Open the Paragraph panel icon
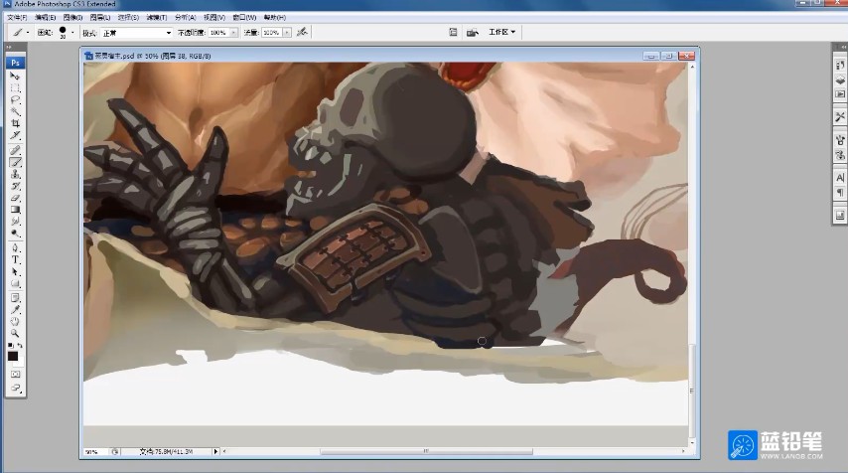This screenshot has height=473, width=848. (x=840, y=193)
